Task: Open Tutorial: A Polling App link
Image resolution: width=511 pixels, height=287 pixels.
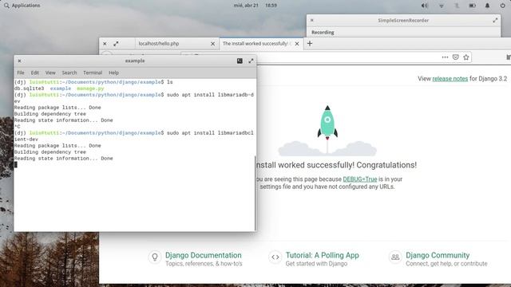Action: pos(323,255)
